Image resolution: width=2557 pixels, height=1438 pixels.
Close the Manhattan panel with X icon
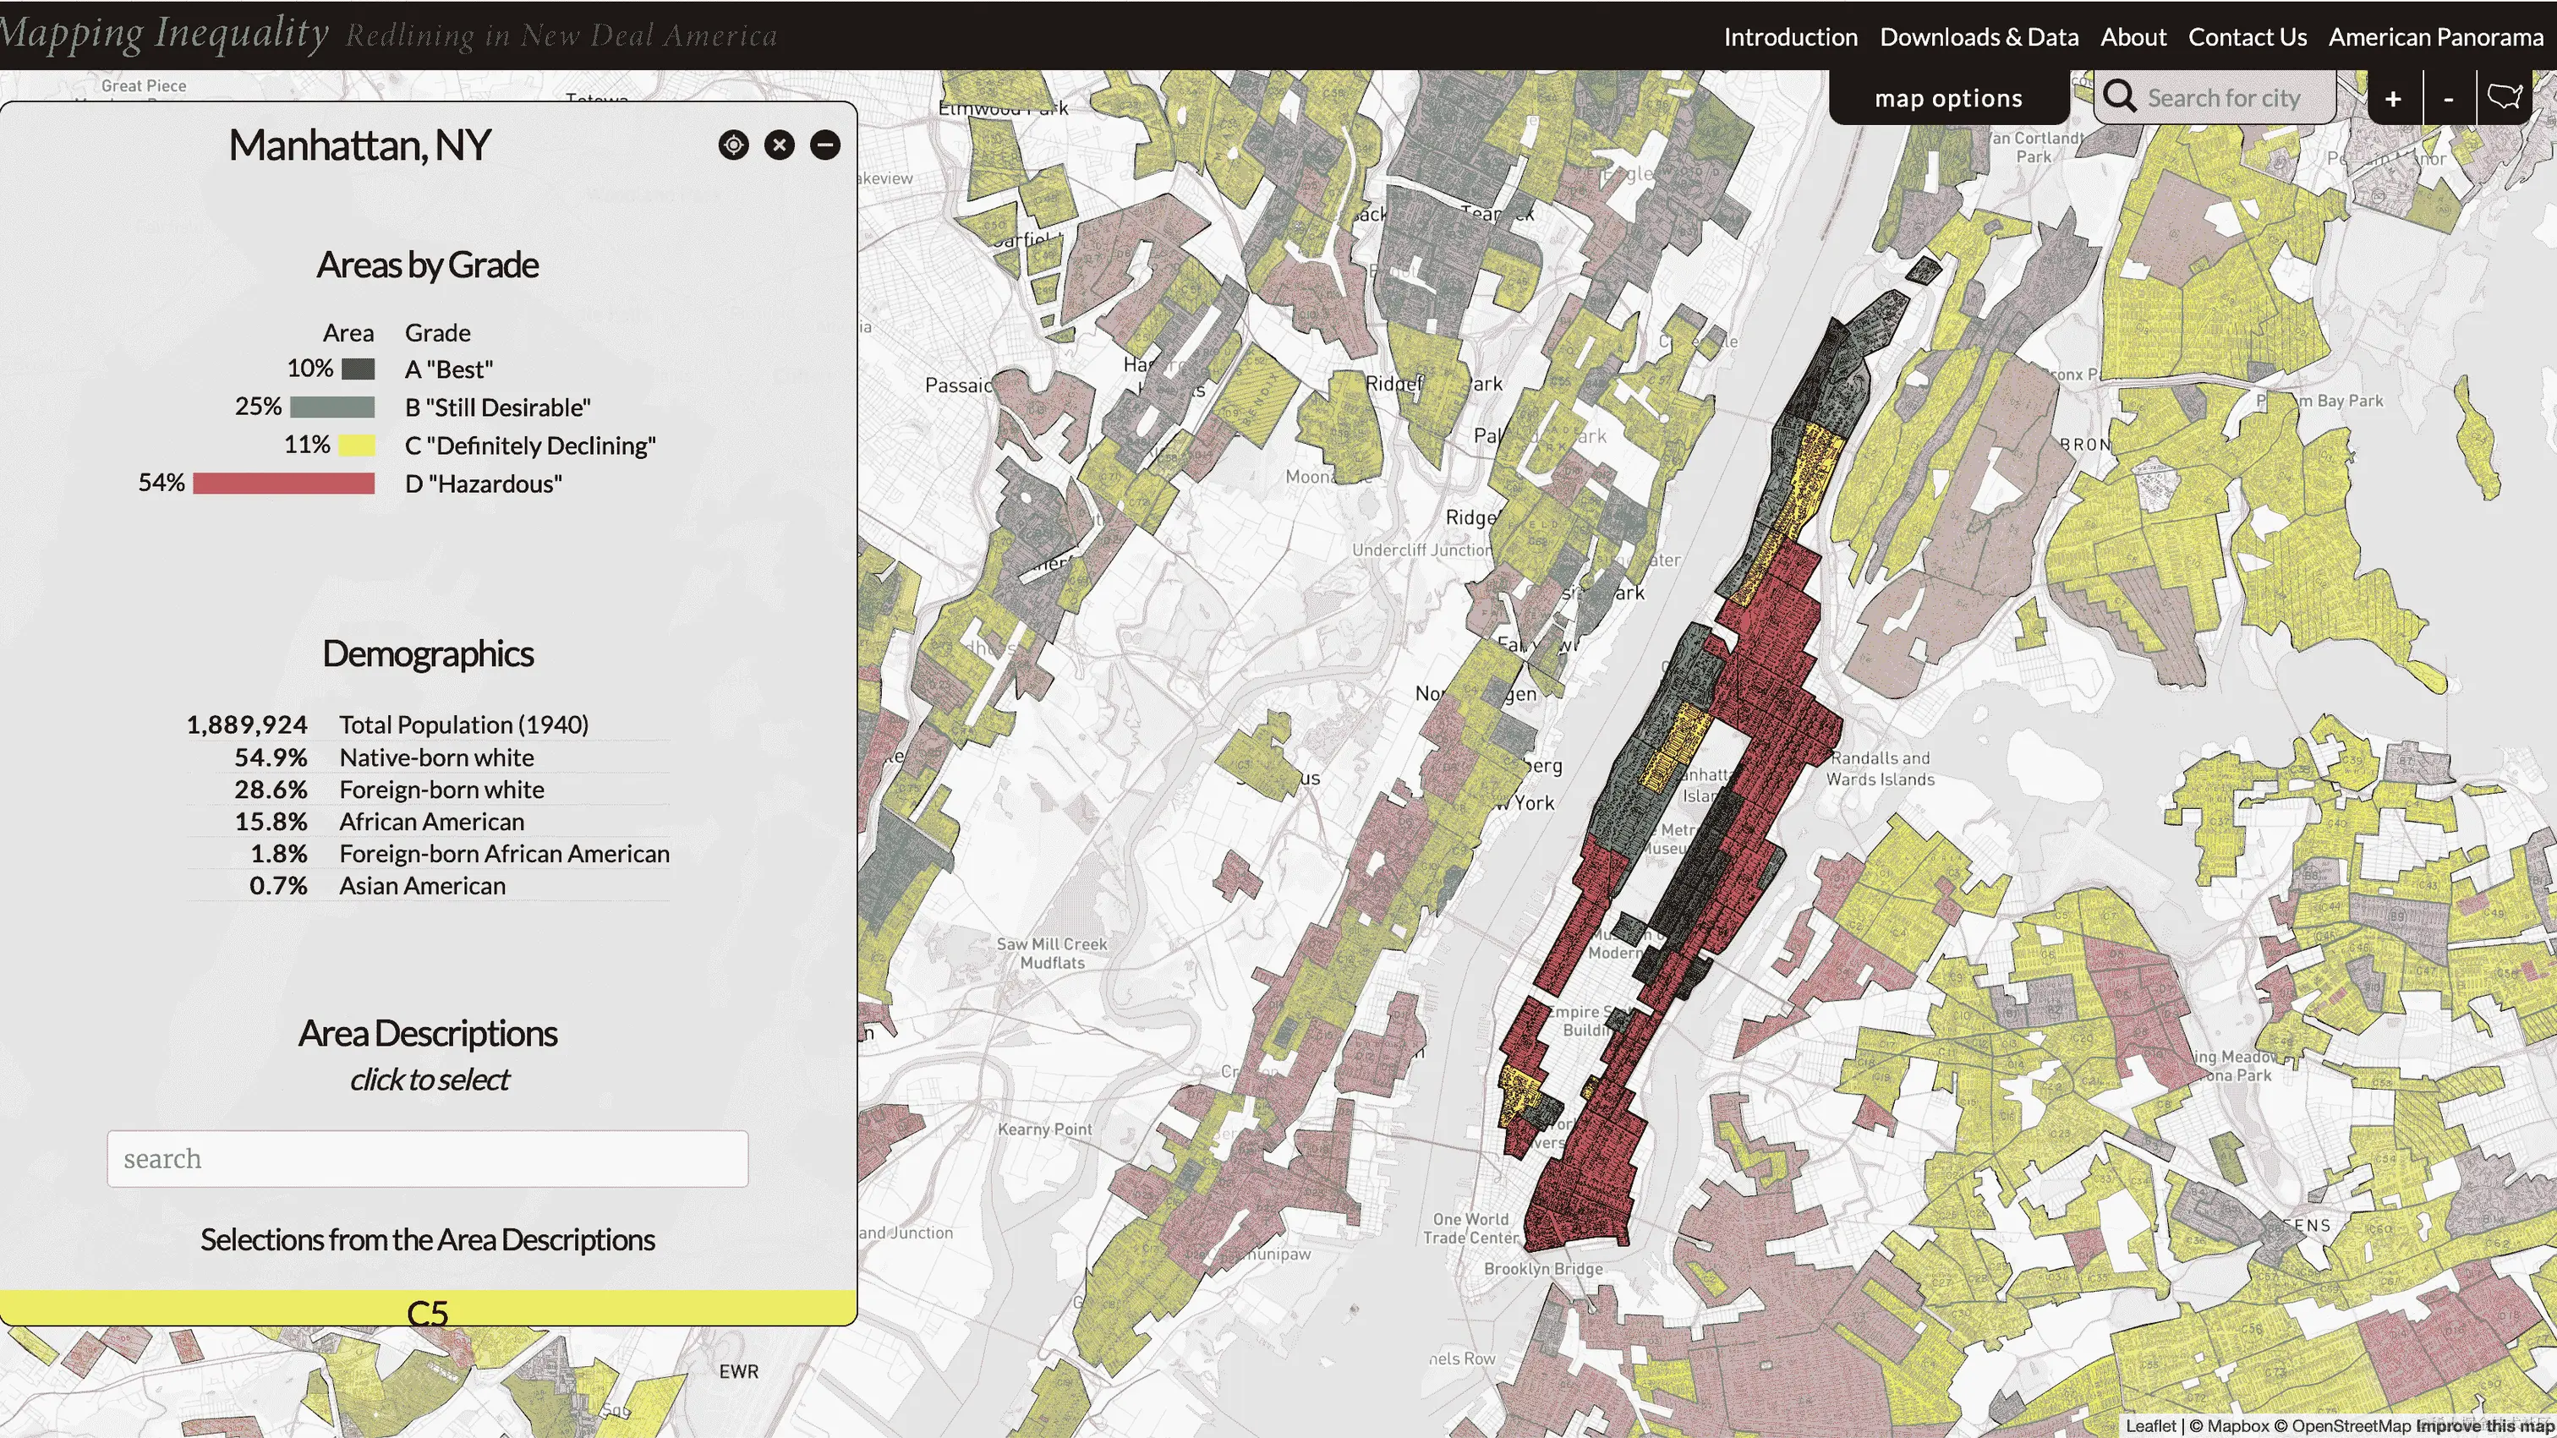[x=780, y=145]
